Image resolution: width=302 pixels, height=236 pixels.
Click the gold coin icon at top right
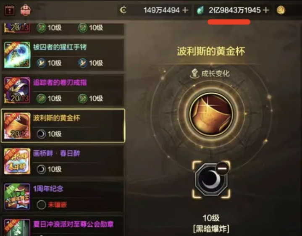click(281, 10)
